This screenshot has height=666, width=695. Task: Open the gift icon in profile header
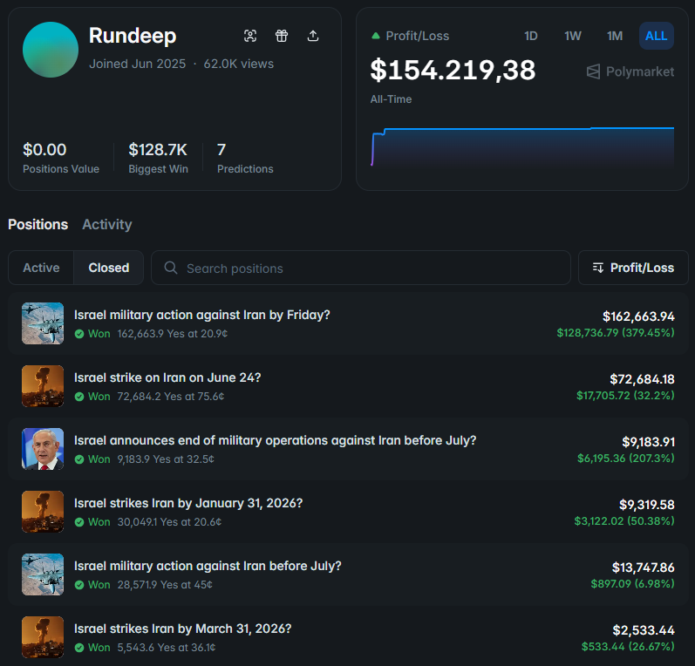click(282, 36)
